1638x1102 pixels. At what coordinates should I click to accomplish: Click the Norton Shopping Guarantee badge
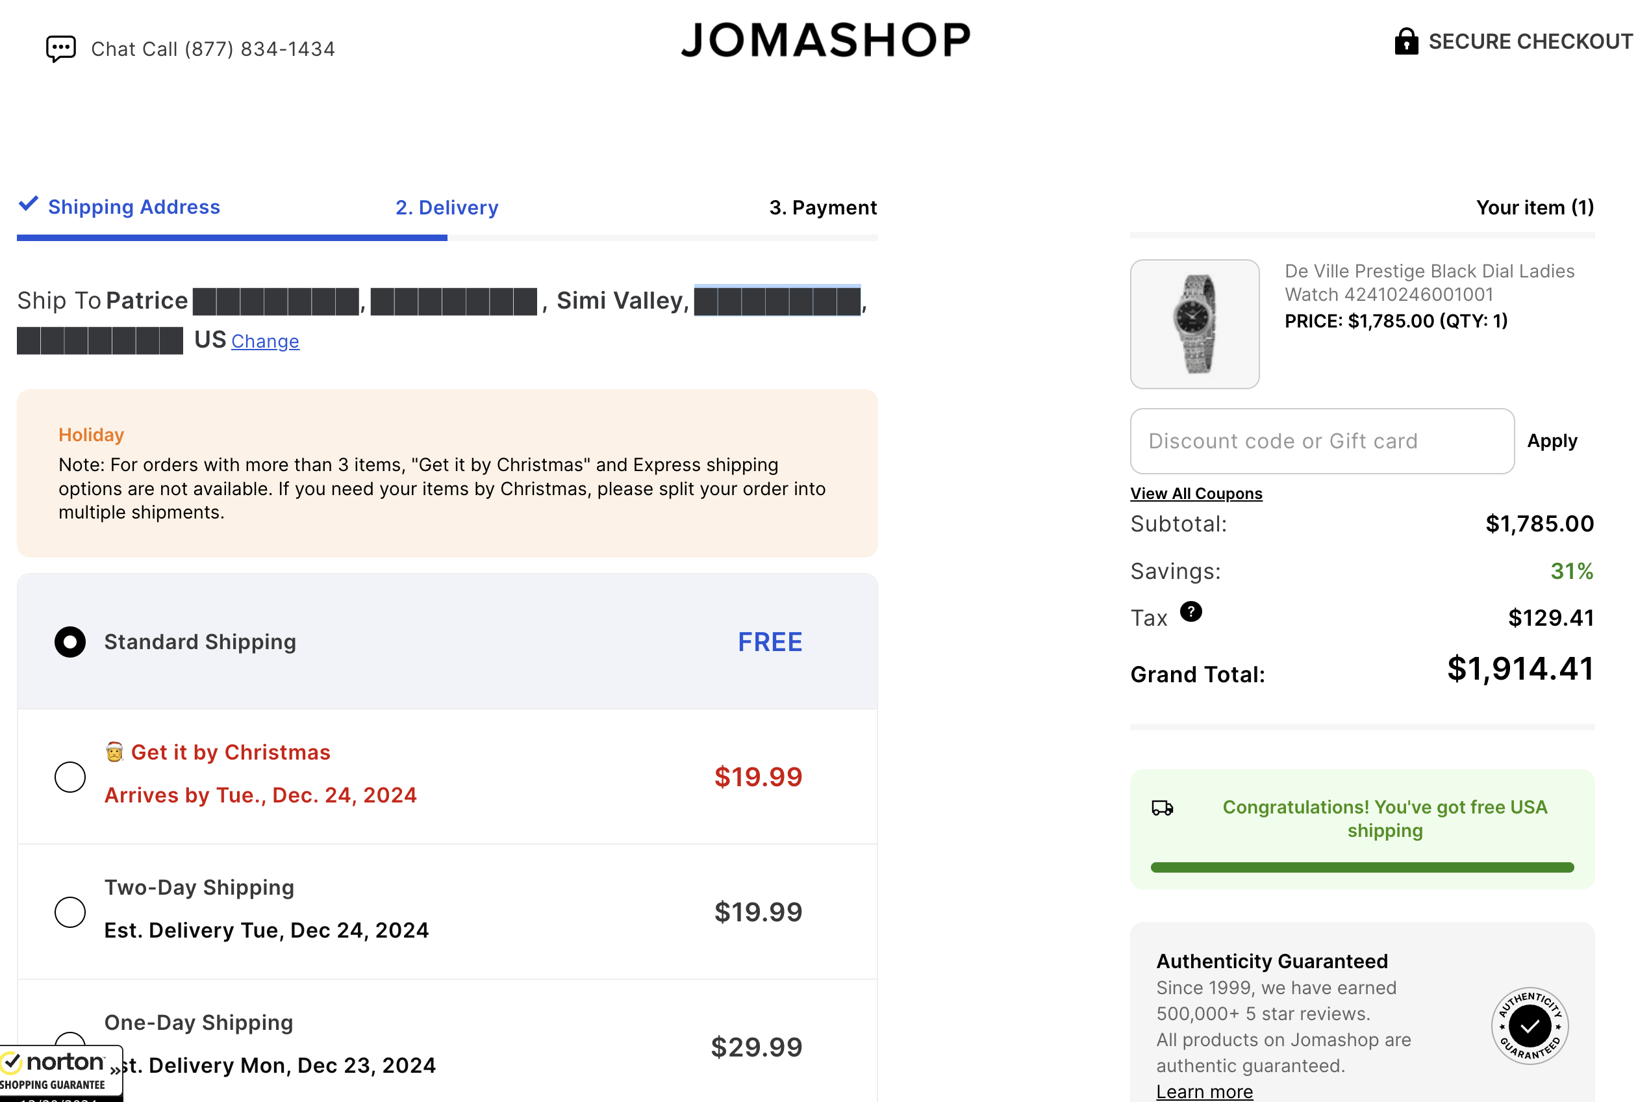pyautogui.click(x=60, y=1071)
